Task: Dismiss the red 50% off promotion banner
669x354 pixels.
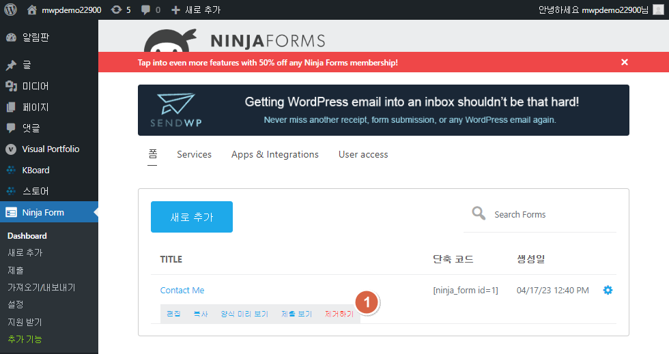Action: point(625,62)
